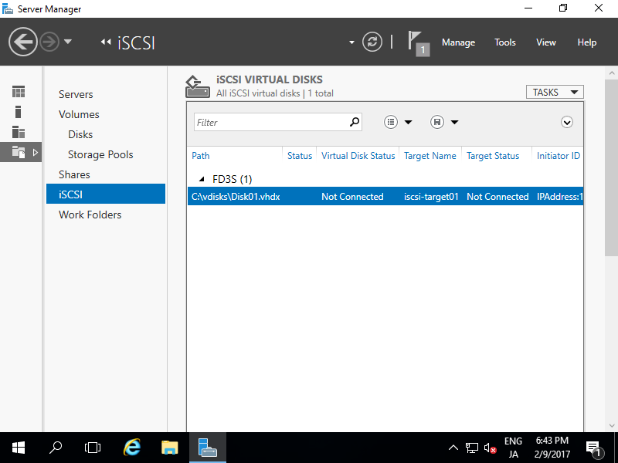The height and width of the screenshot is (463, 618).
Task: Click the ENG JA language indicator
Action: 513,448
